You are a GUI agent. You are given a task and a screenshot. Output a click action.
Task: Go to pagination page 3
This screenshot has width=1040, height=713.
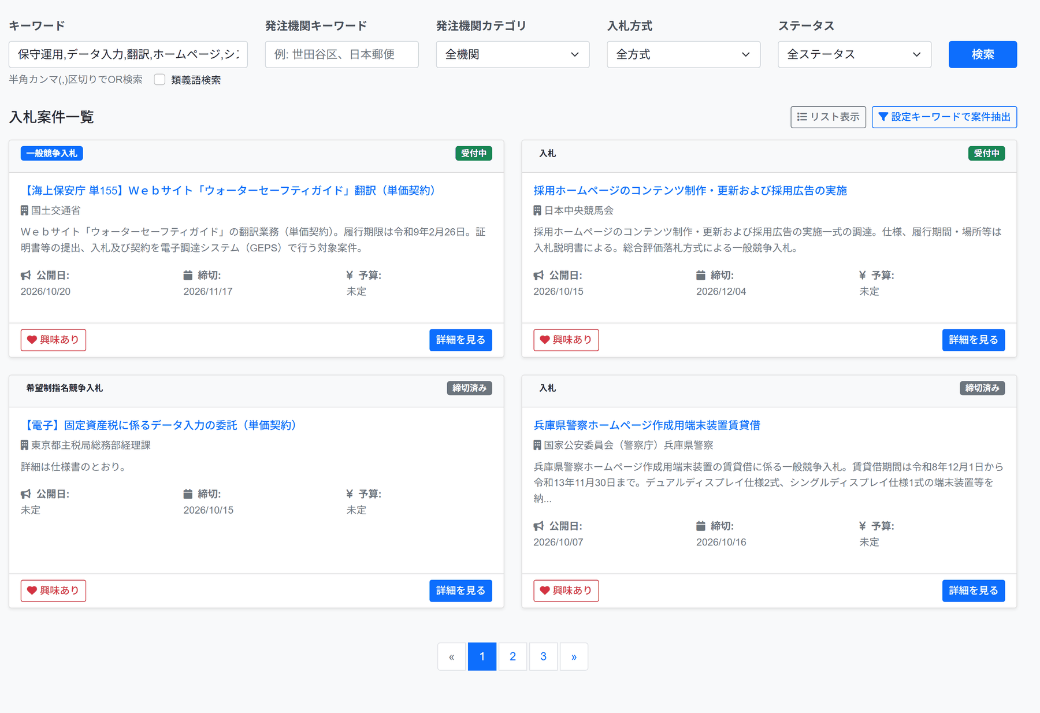coord(543,656)
